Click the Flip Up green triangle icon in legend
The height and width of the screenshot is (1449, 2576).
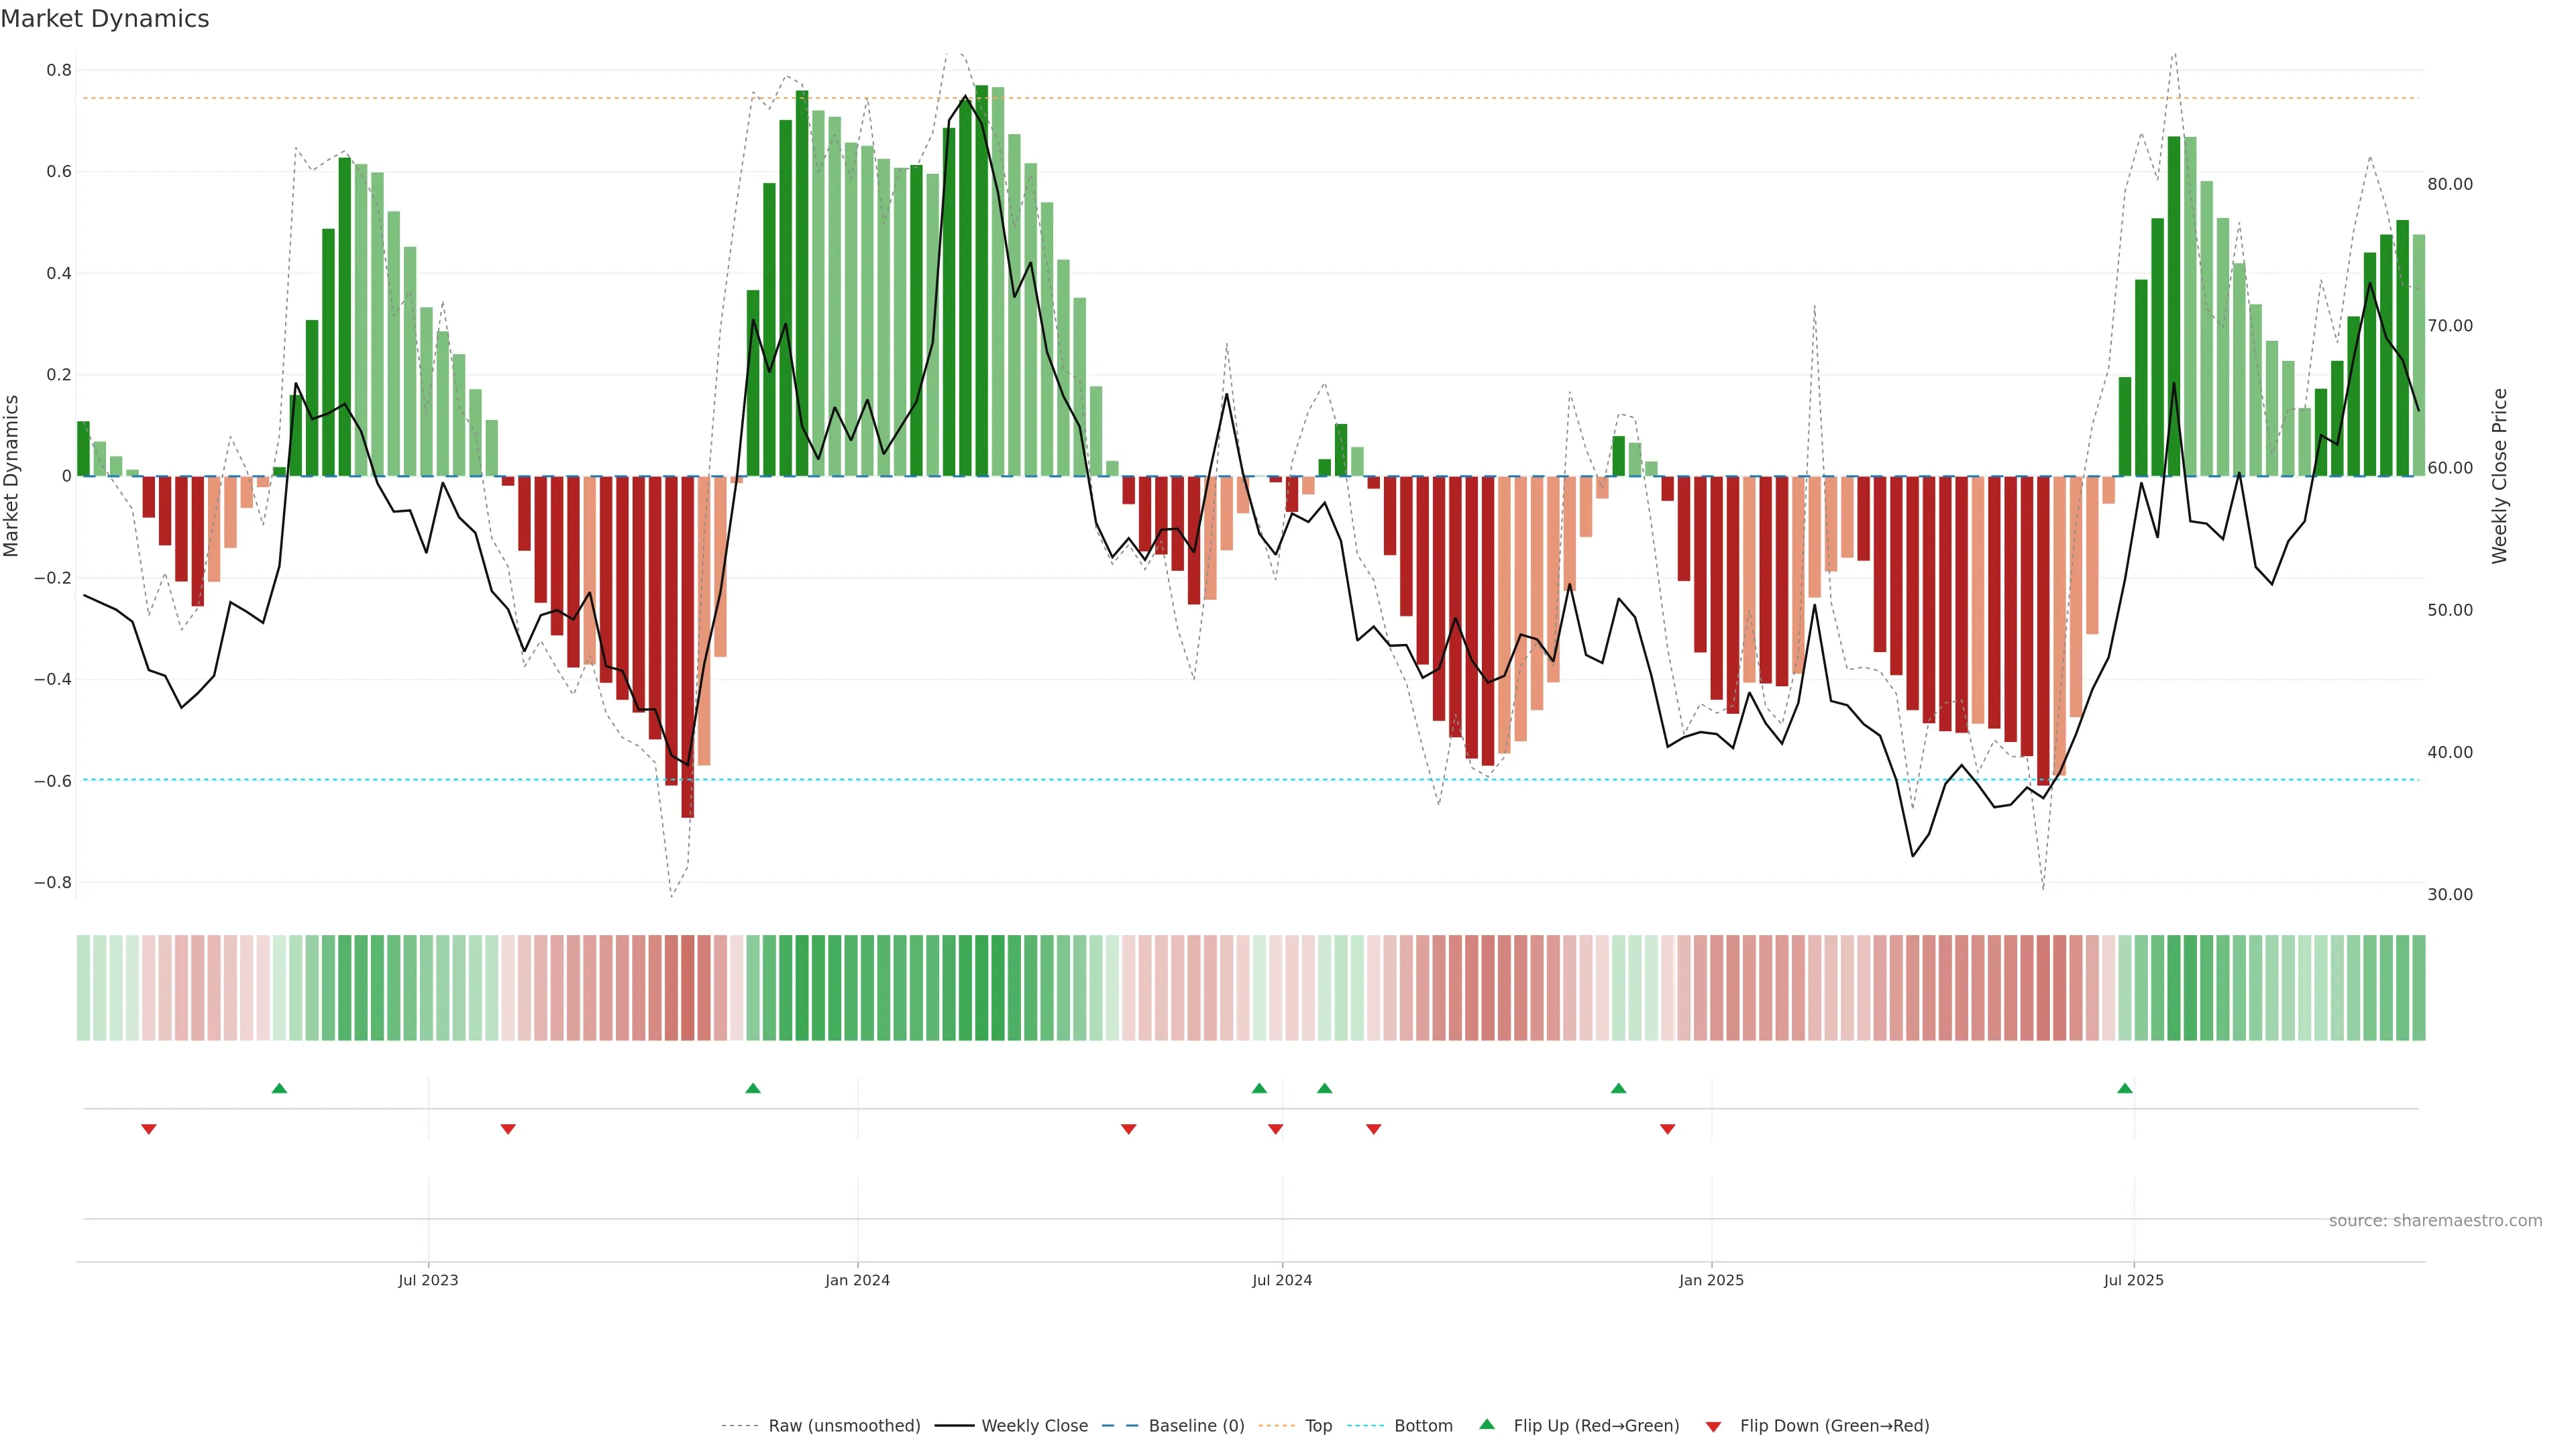click(x=1487, y=1424)
